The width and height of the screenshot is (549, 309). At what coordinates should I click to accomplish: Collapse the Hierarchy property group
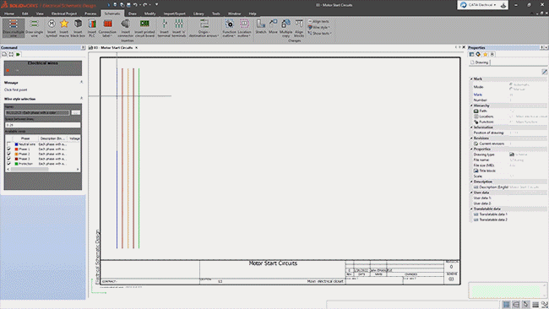coord(471,106)
